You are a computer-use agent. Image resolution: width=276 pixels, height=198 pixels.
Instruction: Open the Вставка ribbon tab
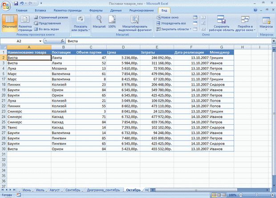point(41,10)
